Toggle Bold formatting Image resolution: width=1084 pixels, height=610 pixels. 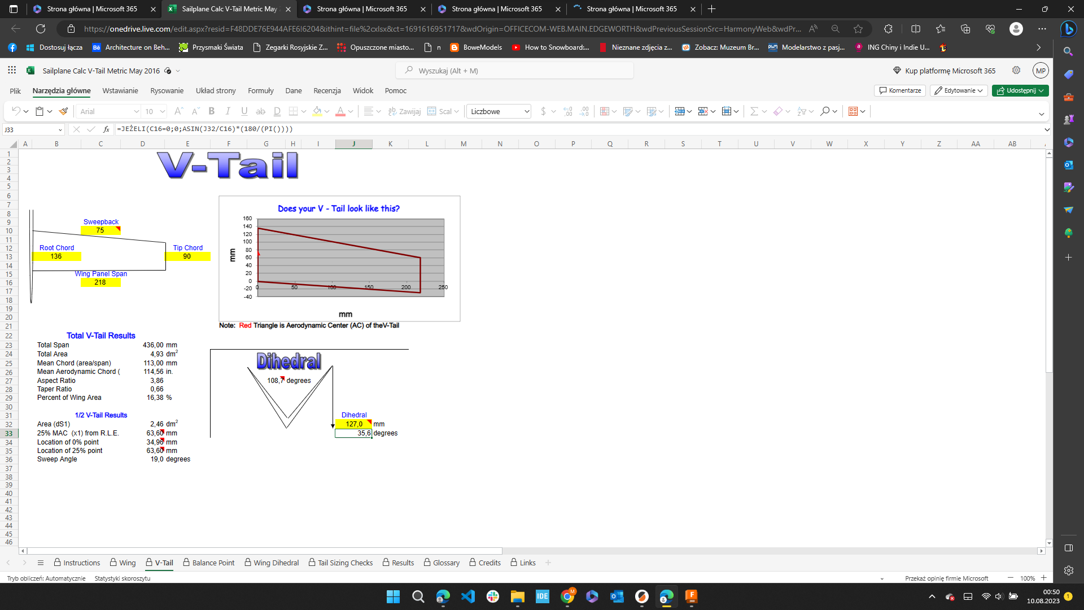click(212, 111)
